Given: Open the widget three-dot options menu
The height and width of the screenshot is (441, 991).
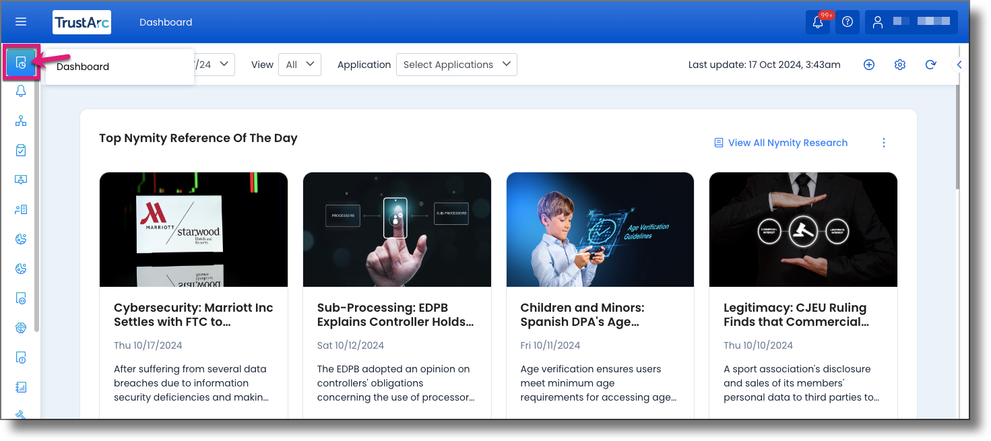Looking at the screenshot, I should (x=884, y=143).
